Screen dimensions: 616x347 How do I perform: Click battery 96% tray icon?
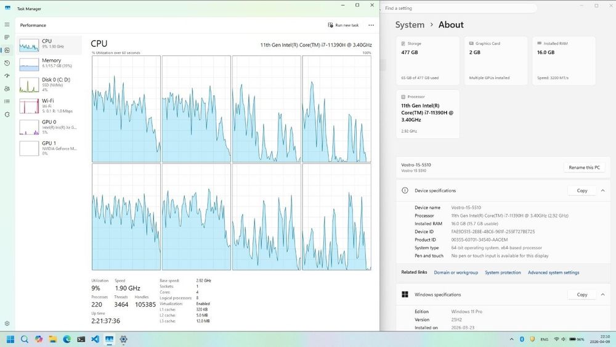[x=577, y=339]
